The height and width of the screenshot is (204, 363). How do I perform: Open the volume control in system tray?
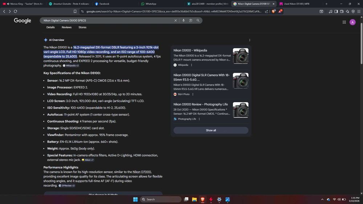(339, 199)
